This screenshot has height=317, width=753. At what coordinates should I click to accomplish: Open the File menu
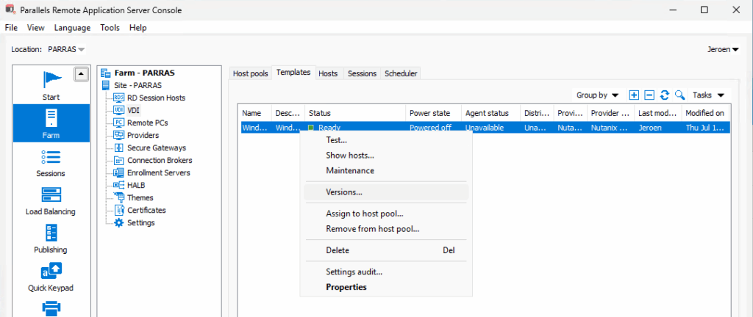coord(11,28)
